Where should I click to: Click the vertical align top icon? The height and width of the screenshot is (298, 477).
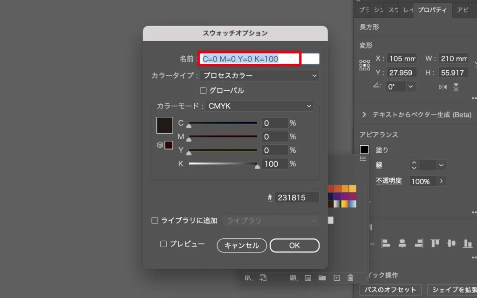tap(435, 243)
